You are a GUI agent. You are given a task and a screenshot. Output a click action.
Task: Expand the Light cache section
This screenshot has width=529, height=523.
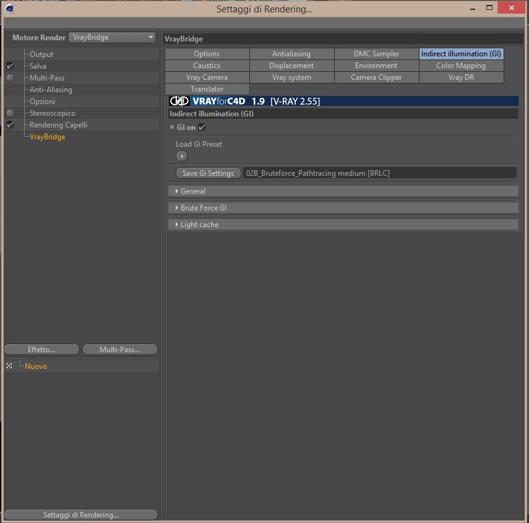343,225
